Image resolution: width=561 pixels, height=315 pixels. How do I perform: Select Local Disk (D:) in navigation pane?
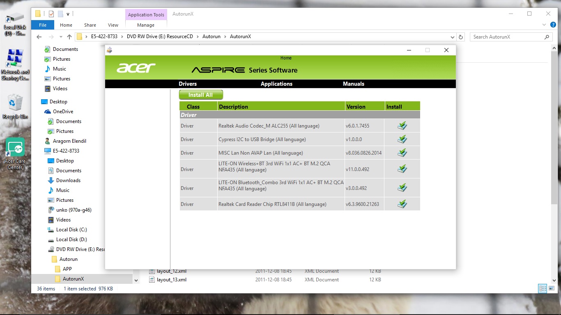tap(71, 240)
